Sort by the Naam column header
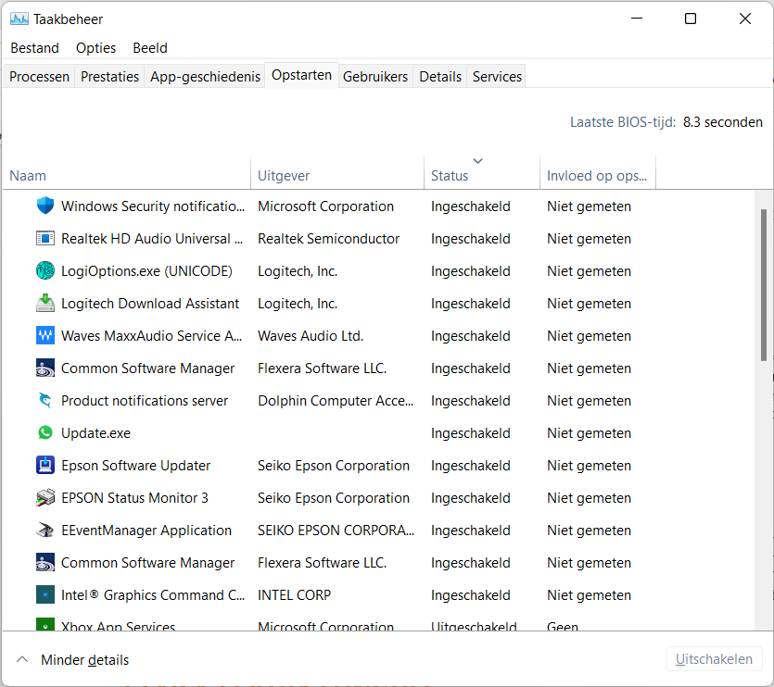774x687 pixels. pyautogui.click(x=127, y=175)
